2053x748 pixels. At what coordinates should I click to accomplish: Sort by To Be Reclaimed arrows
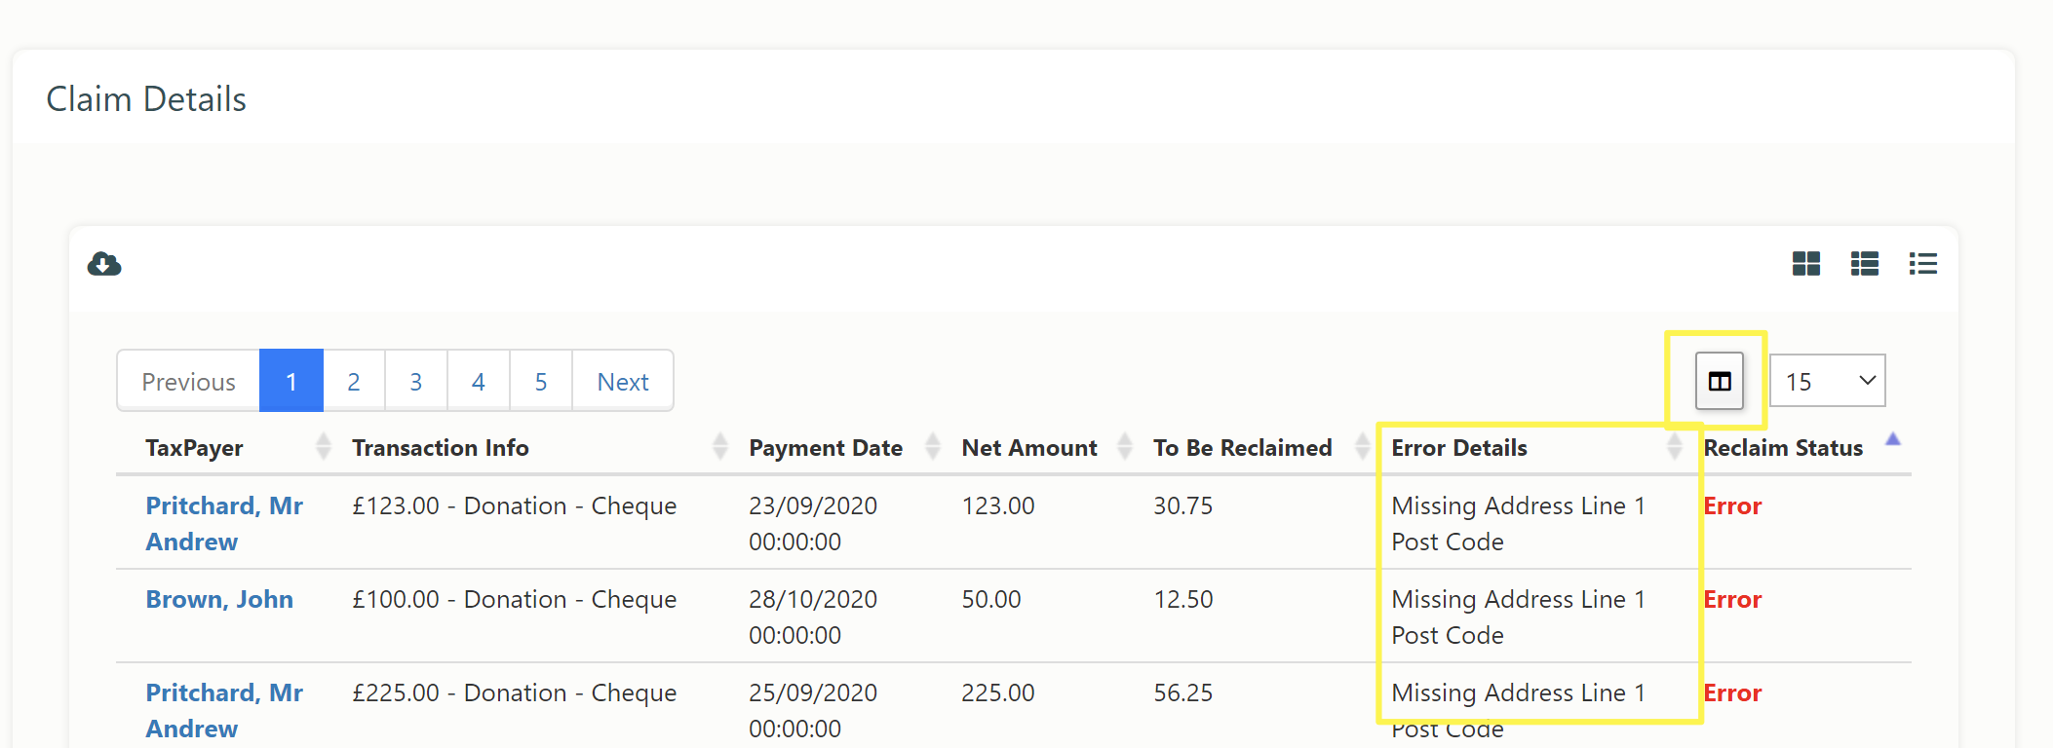point(1363,447)
